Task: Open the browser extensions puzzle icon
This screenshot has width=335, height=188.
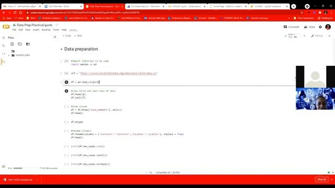Action: pyautogui.click(x=320, y=13)
